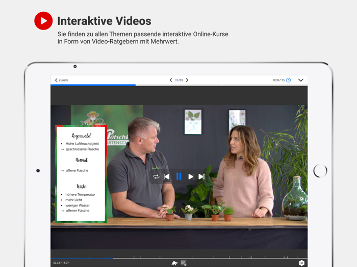Screen dimensions: 357x267
Task: Click the Regenwald heading on info card
Action: click(81, 136)
